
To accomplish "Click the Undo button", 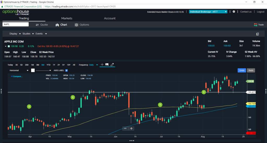I will pyautogui.click(x=242, y=70).
